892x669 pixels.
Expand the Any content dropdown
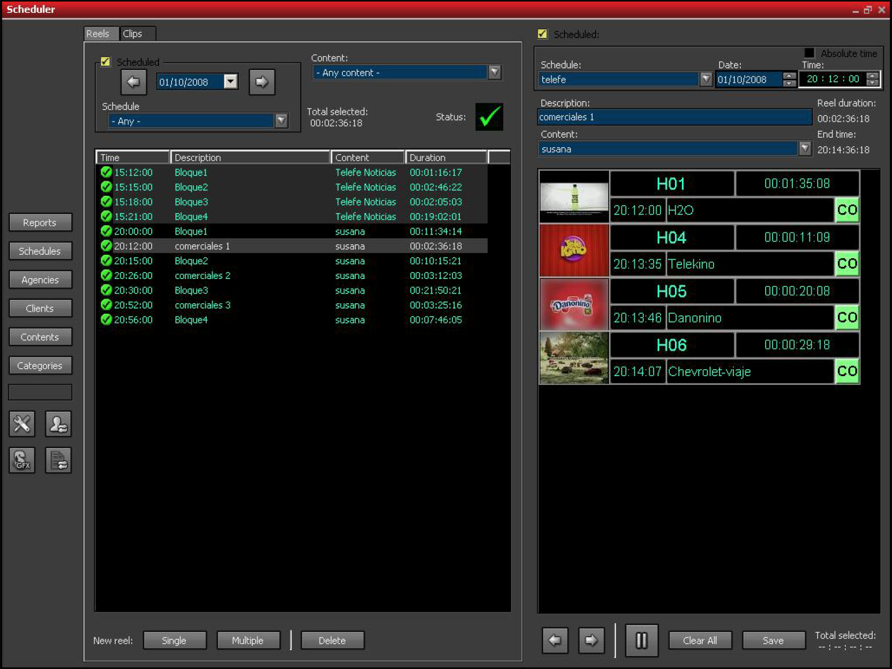pos(495,72)
